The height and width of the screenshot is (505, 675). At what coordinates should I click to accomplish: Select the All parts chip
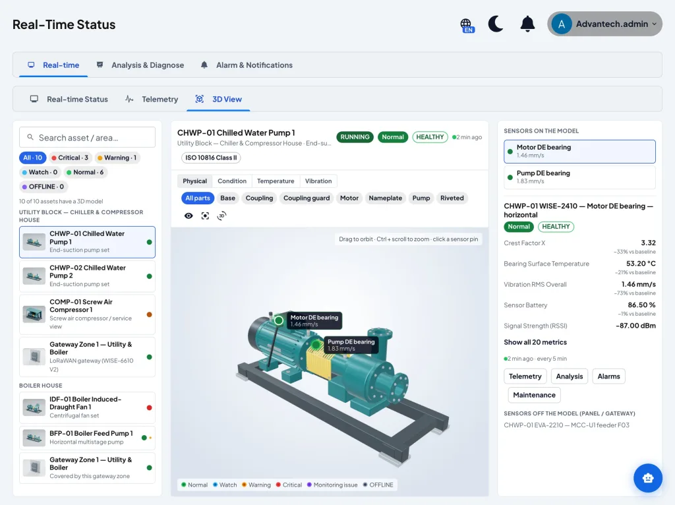198,198
